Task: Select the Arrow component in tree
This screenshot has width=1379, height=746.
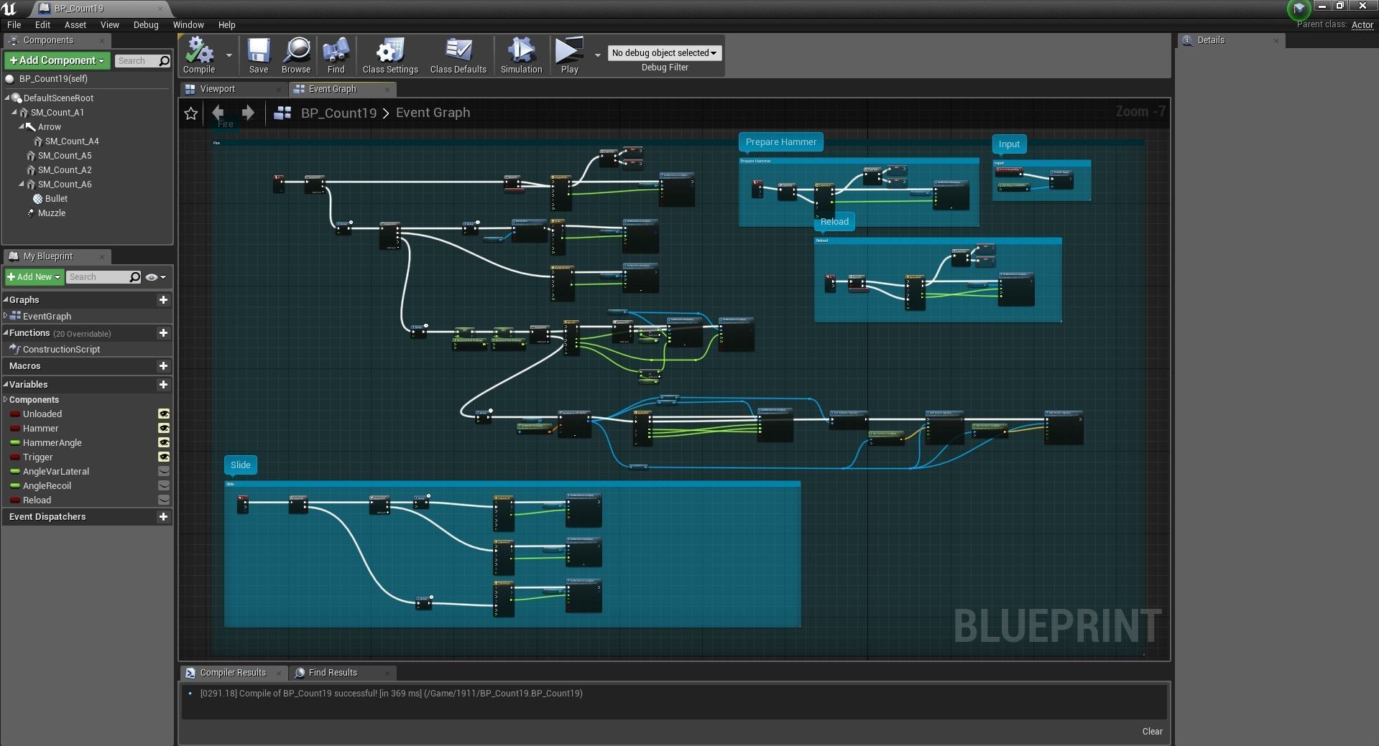Action: point(49,127)
